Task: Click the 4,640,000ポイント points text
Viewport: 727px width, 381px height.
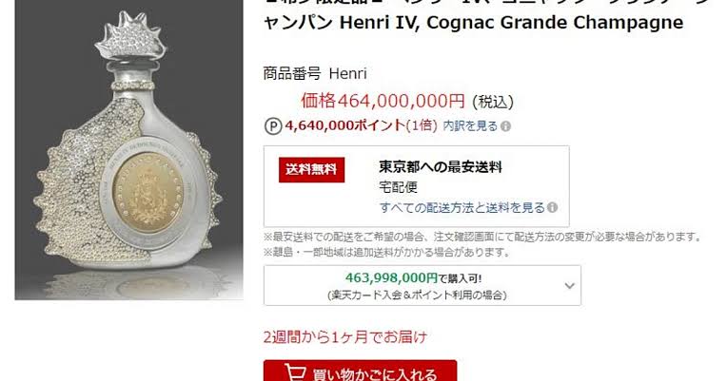Action: pyautogui.click(x=345, y=125)
